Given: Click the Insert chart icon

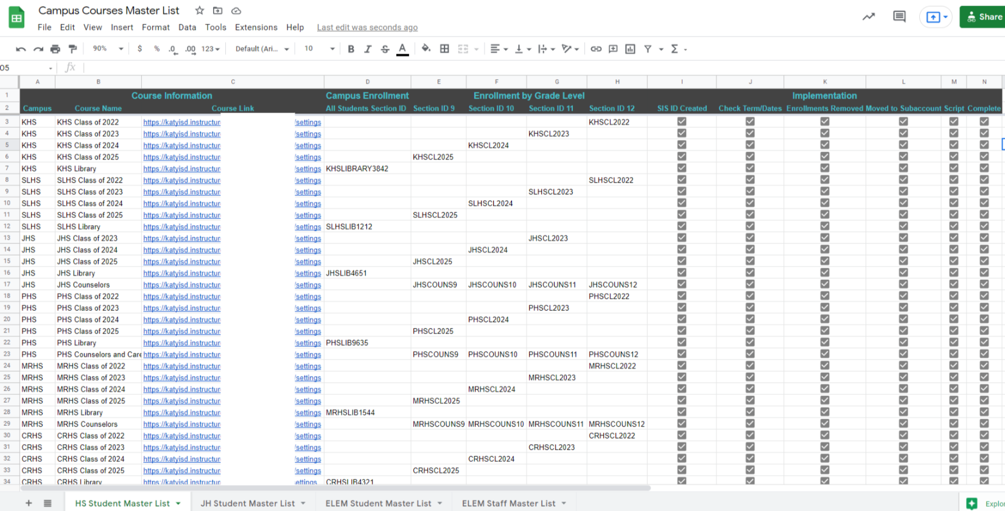Looking at the screenshot, I should (x=630, y=49).
